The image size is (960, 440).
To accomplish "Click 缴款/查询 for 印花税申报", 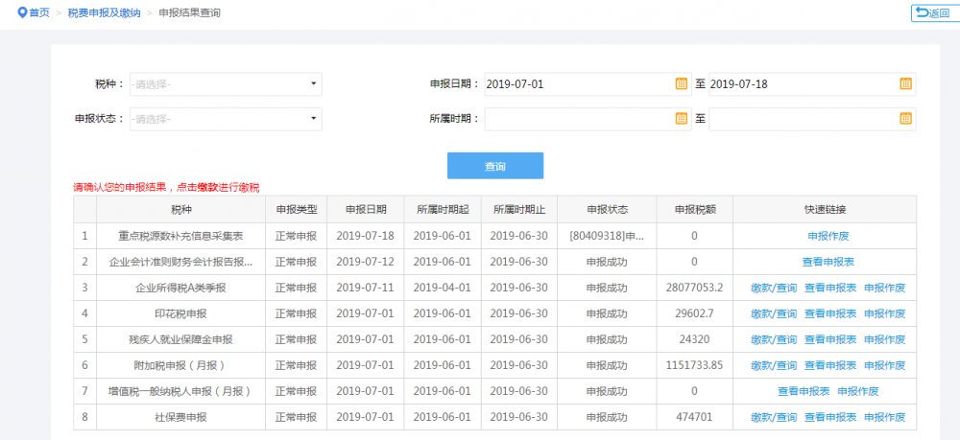I will pyautogui.click(x=774, y=313).
